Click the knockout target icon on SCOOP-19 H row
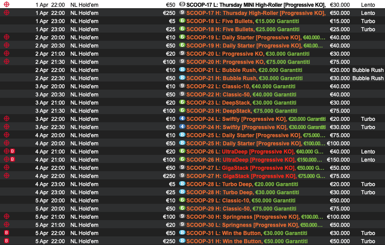The width and height of the screenshot is (385, 245). pos(7,45)
